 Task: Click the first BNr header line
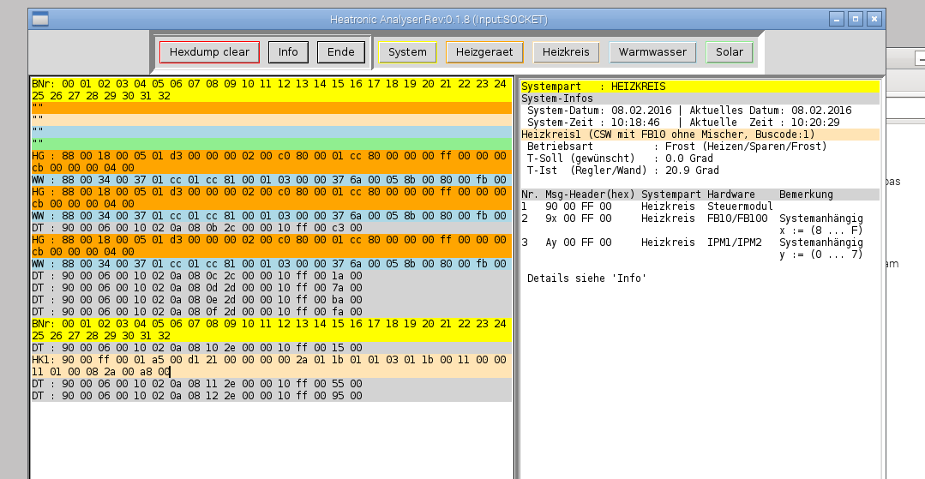[272, 90]
